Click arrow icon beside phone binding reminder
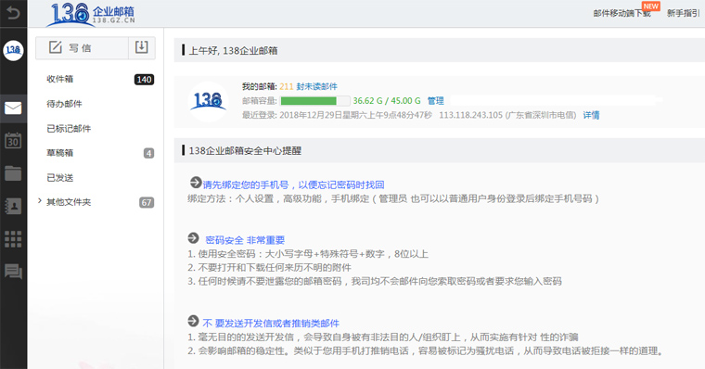The image size is (705, 369). [x=196, y=183]
